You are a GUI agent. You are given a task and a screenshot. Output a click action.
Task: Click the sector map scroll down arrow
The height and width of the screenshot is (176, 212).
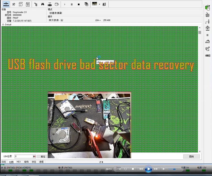pos(200,151)
